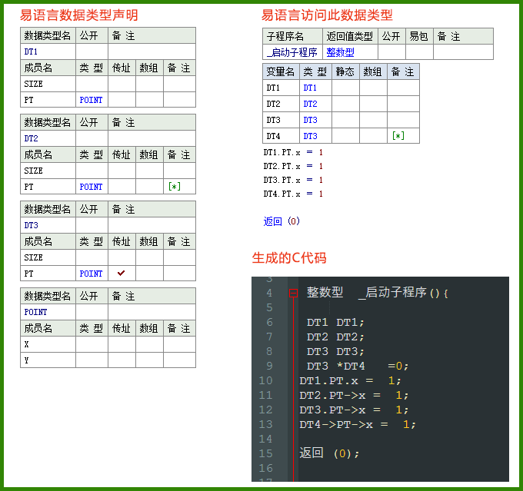Click the blue DT3 type of variable DT4
523x491 pixels.
click(310, 136)
